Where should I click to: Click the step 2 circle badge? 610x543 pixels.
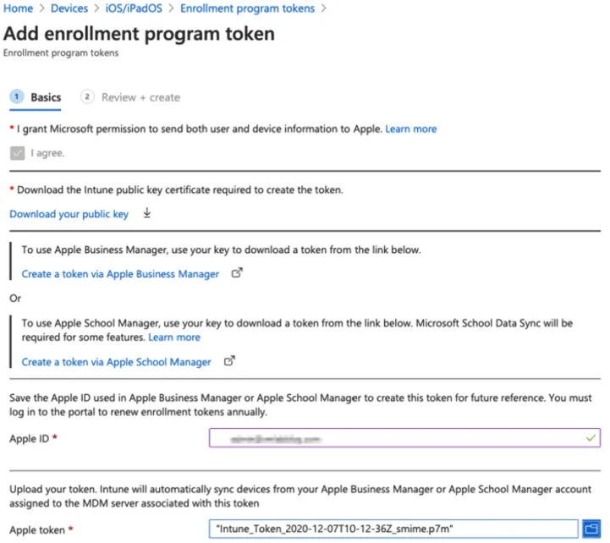pyautogui.click(x=87, y=96)
